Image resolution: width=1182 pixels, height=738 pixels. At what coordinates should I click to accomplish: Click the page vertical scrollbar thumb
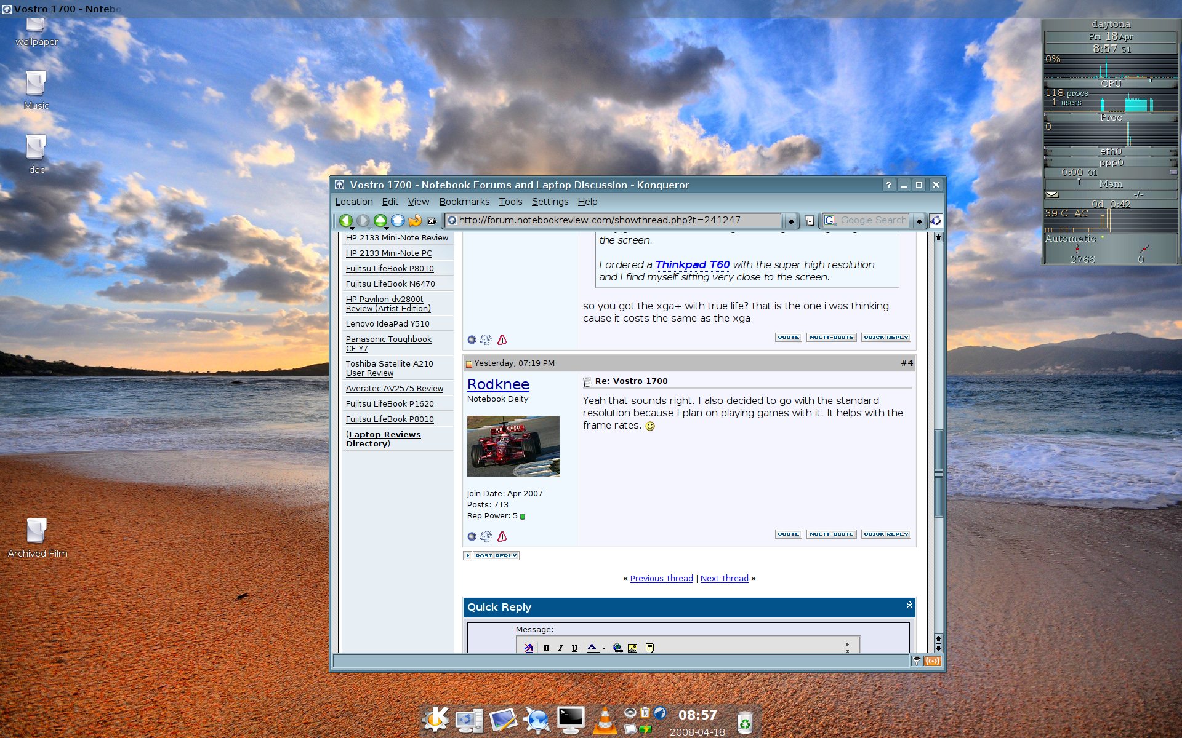(938, 473)
